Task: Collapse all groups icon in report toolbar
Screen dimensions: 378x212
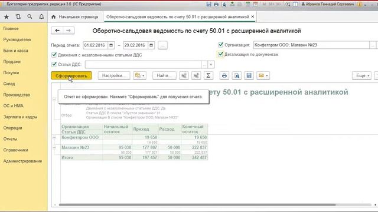Action: [184, 75]
